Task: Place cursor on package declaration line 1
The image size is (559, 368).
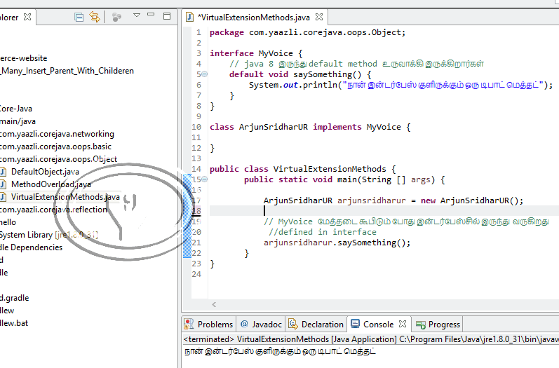Action: click(308, 32)
